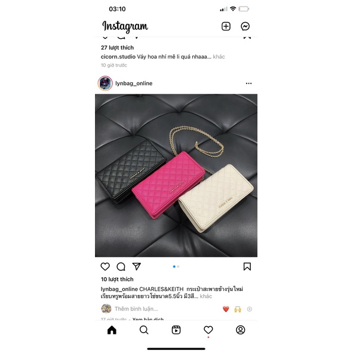
Task: Bookmark the lynbag_online post
Action: click(247, 266)
